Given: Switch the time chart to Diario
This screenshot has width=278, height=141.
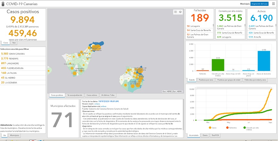Looking at the screenshot, I should pos(205,135).
